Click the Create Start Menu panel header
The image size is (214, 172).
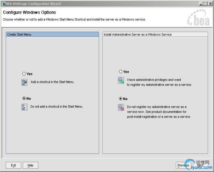53,35
